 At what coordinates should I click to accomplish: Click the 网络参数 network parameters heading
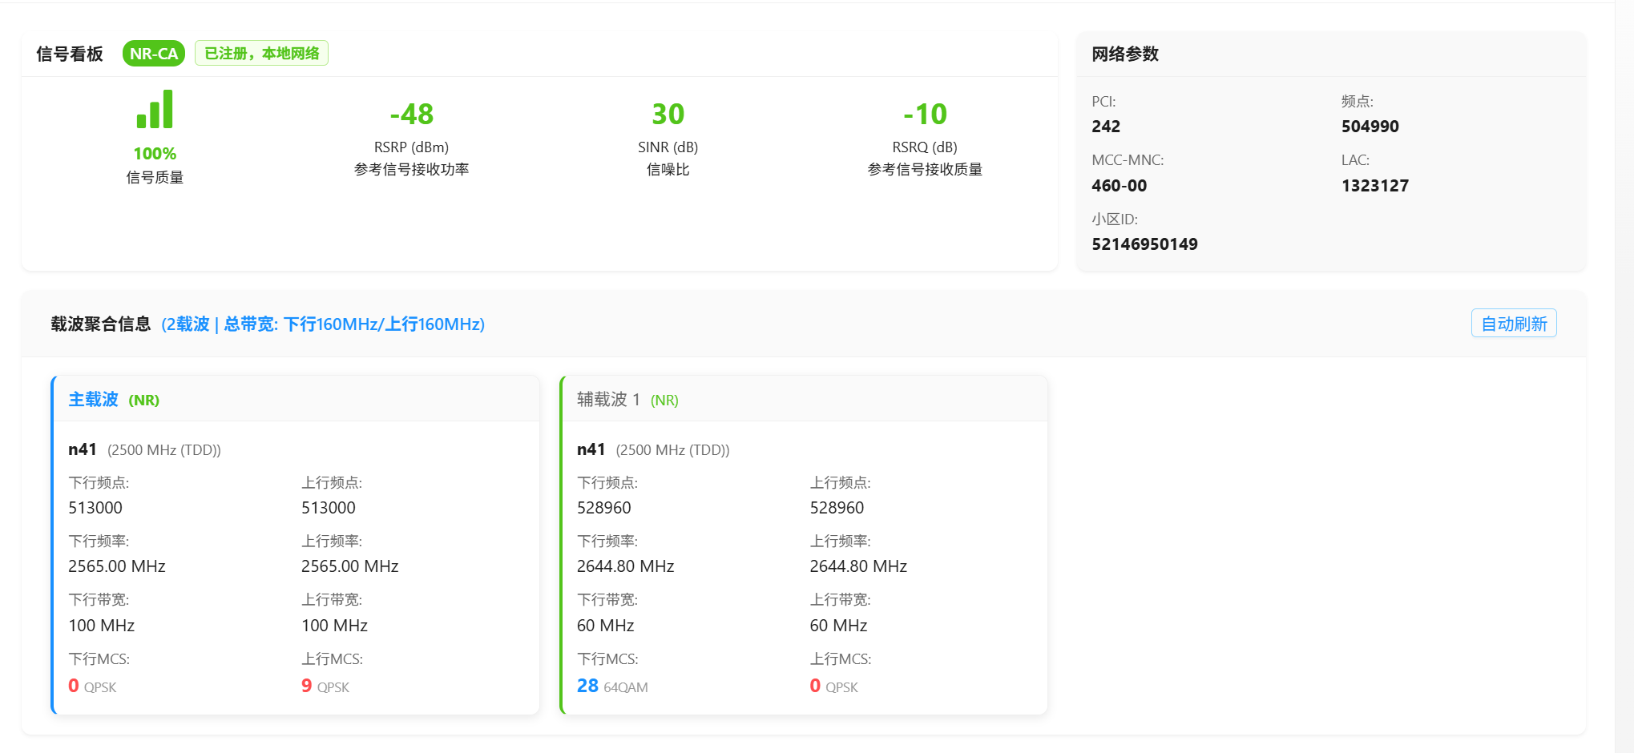[1125, 54]
